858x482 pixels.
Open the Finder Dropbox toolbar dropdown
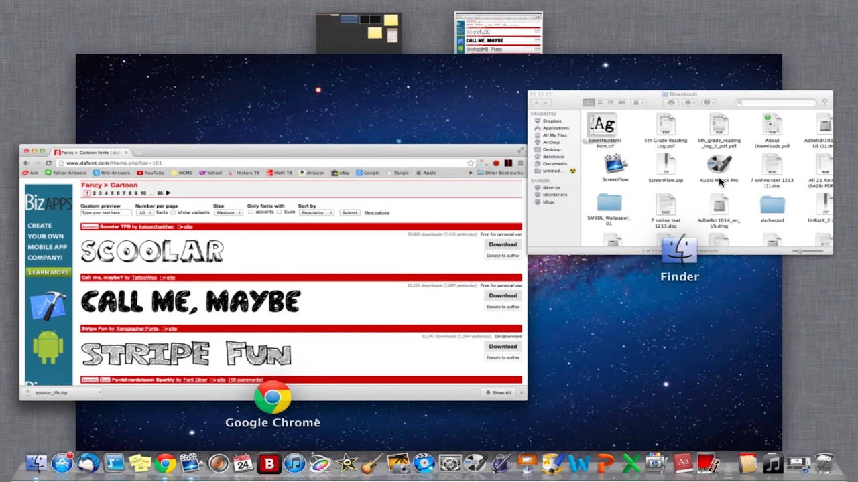[709, 102]
